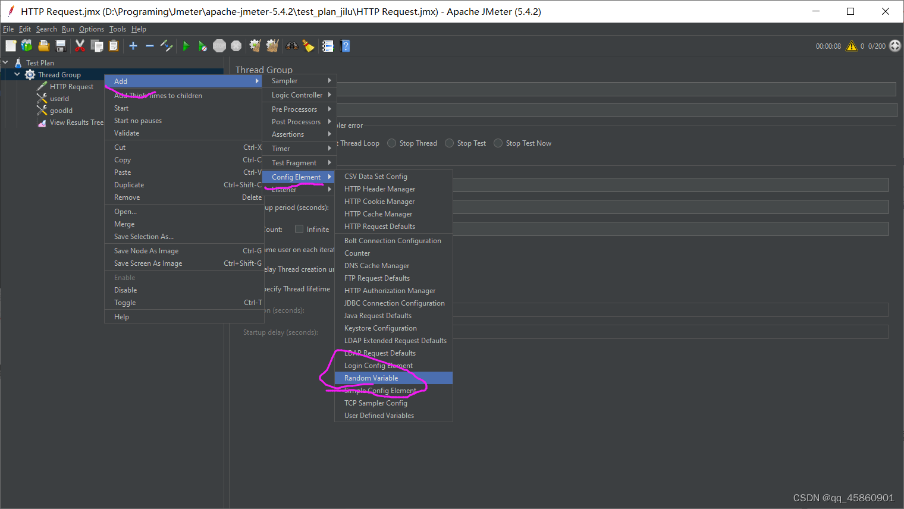The image size is (904, 509).
Task: Expand the Pre Processors submenu
Action: tap(300, 109)
